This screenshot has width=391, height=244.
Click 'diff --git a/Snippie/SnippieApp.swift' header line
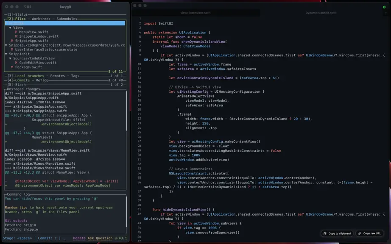tap(43, 94)
